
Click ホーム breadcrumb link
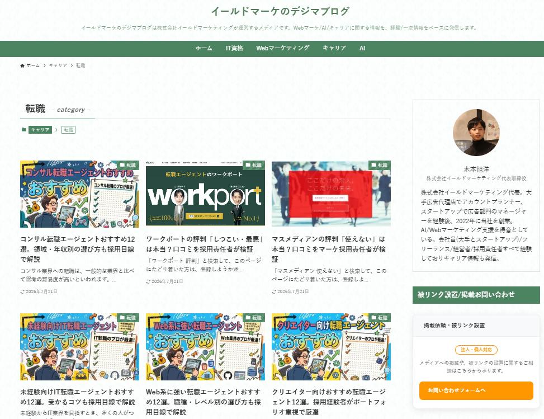pyautogui.click(x=33, y=65)
